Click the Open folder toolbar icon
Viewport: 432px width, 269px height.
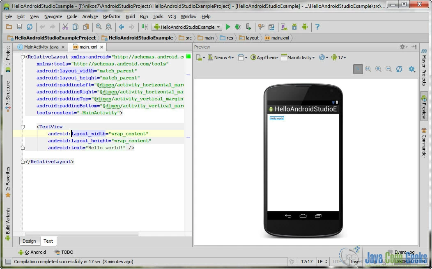click(9, 27)
